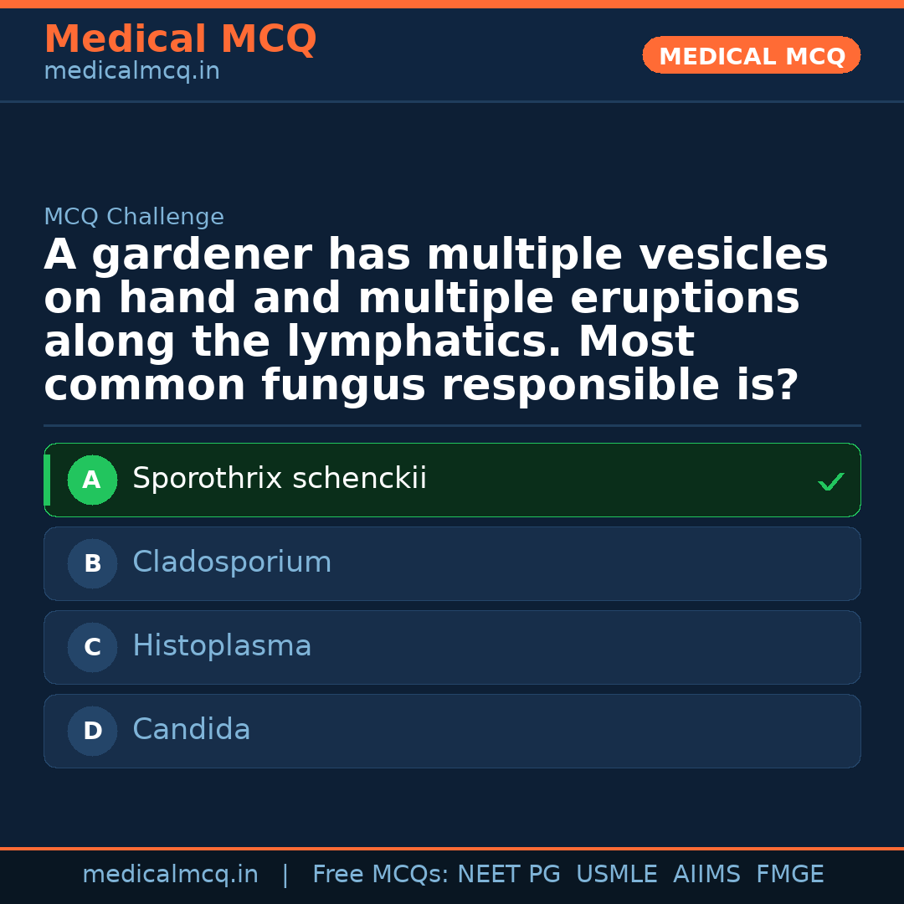The image size is (904, 904).
Task: Click the gardener question text
Action: (435, 321)
